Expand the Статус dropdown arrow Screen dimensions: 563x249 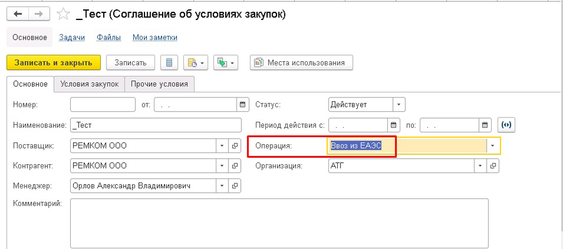click(x=399, y=105)
